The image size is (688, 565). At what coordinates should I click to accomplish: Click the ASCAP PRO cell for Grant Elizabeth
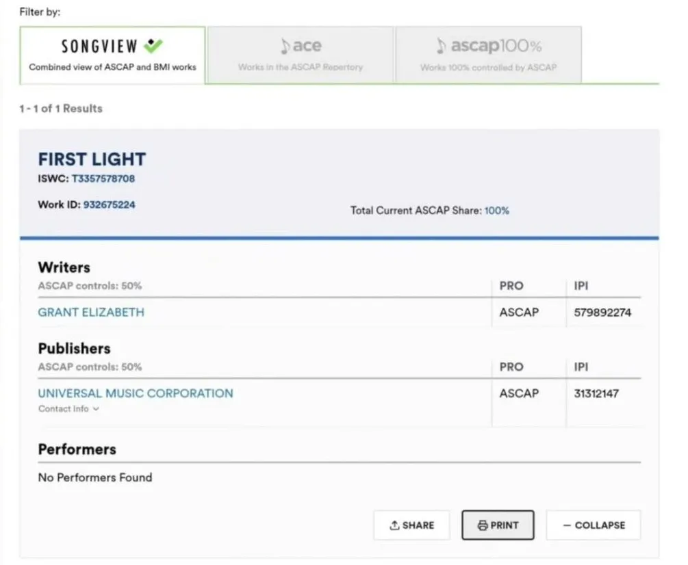pyautogui.click(x=519, y=313)
